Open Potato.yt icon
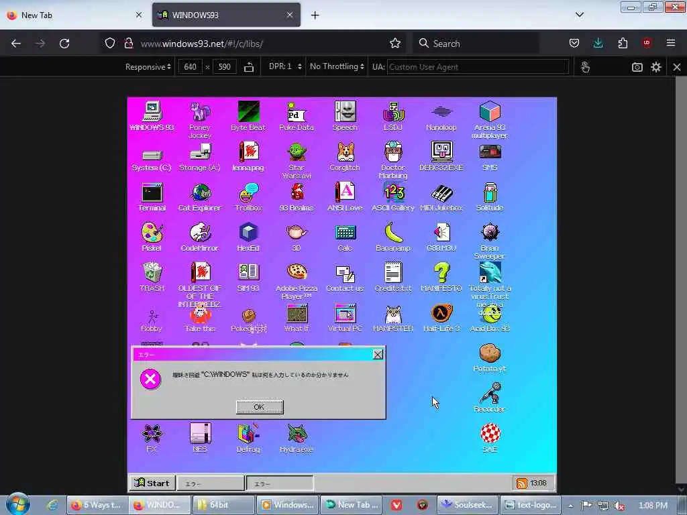This screenshot has width=687, height=515. coord(490,357)
